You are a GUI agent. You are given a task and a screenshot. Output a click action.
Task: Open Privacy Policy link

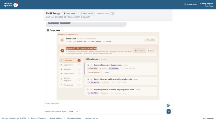56,118
